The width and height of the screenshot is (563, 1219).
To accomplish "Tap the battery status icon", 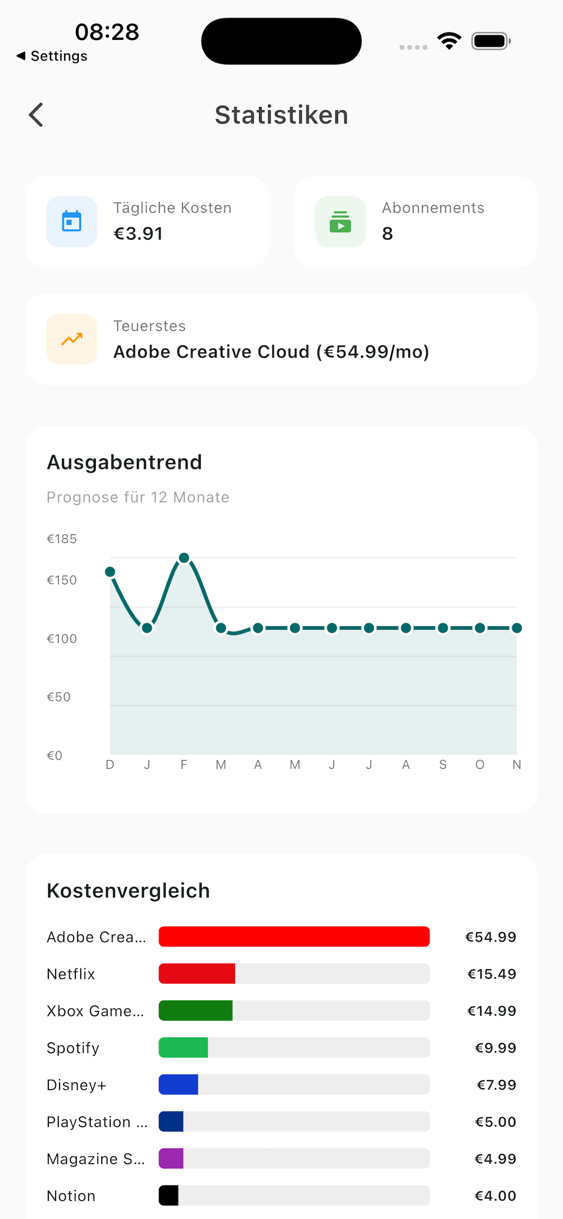I will click(491, 41).
